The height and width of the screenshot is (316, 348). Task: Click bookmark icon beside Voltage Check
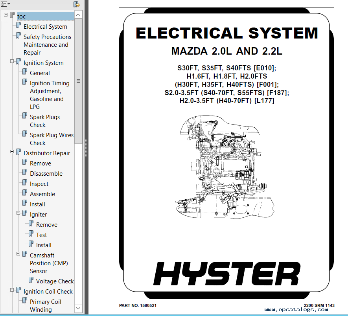click(31, 280)
